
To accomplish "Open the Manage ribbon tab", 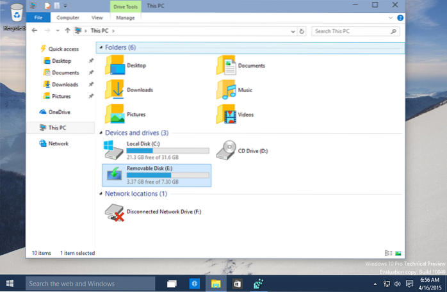I will click(125, 18).
